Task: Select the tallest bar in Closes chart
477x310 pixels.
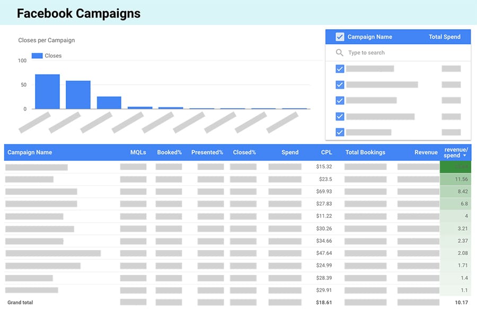Action: [48, 92]
